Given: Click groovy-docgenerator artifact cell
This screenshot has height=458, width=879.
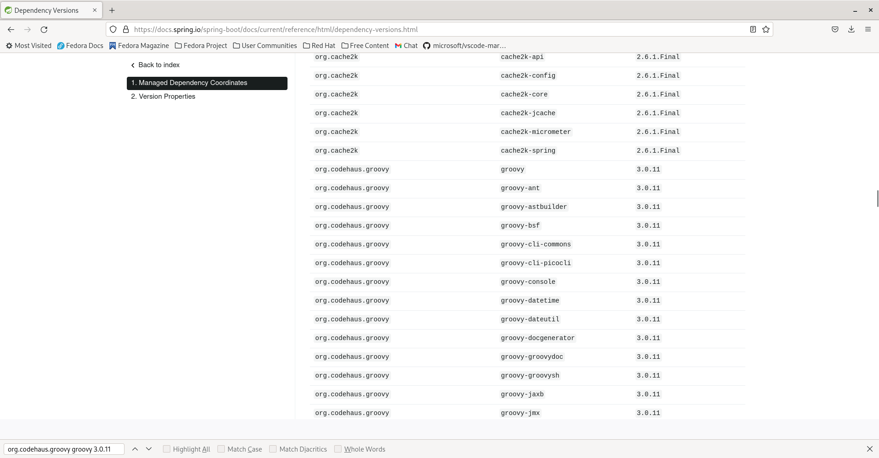Looking at the screenshot, I should coord(537,338).
